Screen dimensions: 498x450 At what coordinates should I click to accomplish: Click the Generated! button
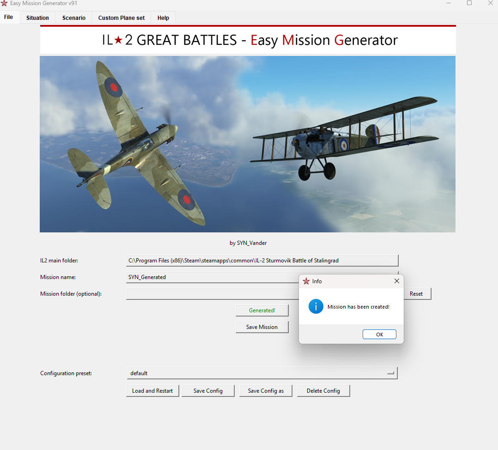coord(262,310)
